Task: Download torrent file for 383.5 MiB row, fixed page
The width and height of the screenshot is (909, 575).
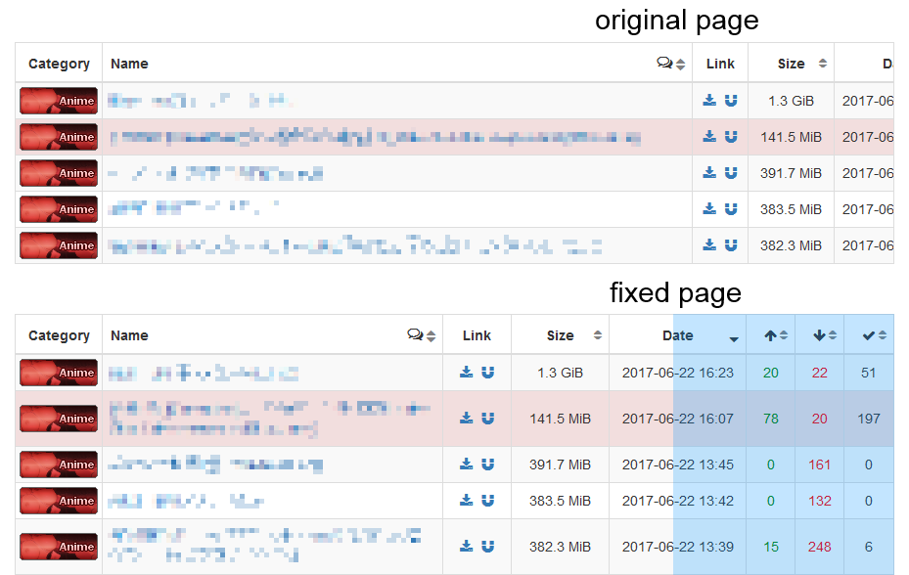Action: pos(466,501)
